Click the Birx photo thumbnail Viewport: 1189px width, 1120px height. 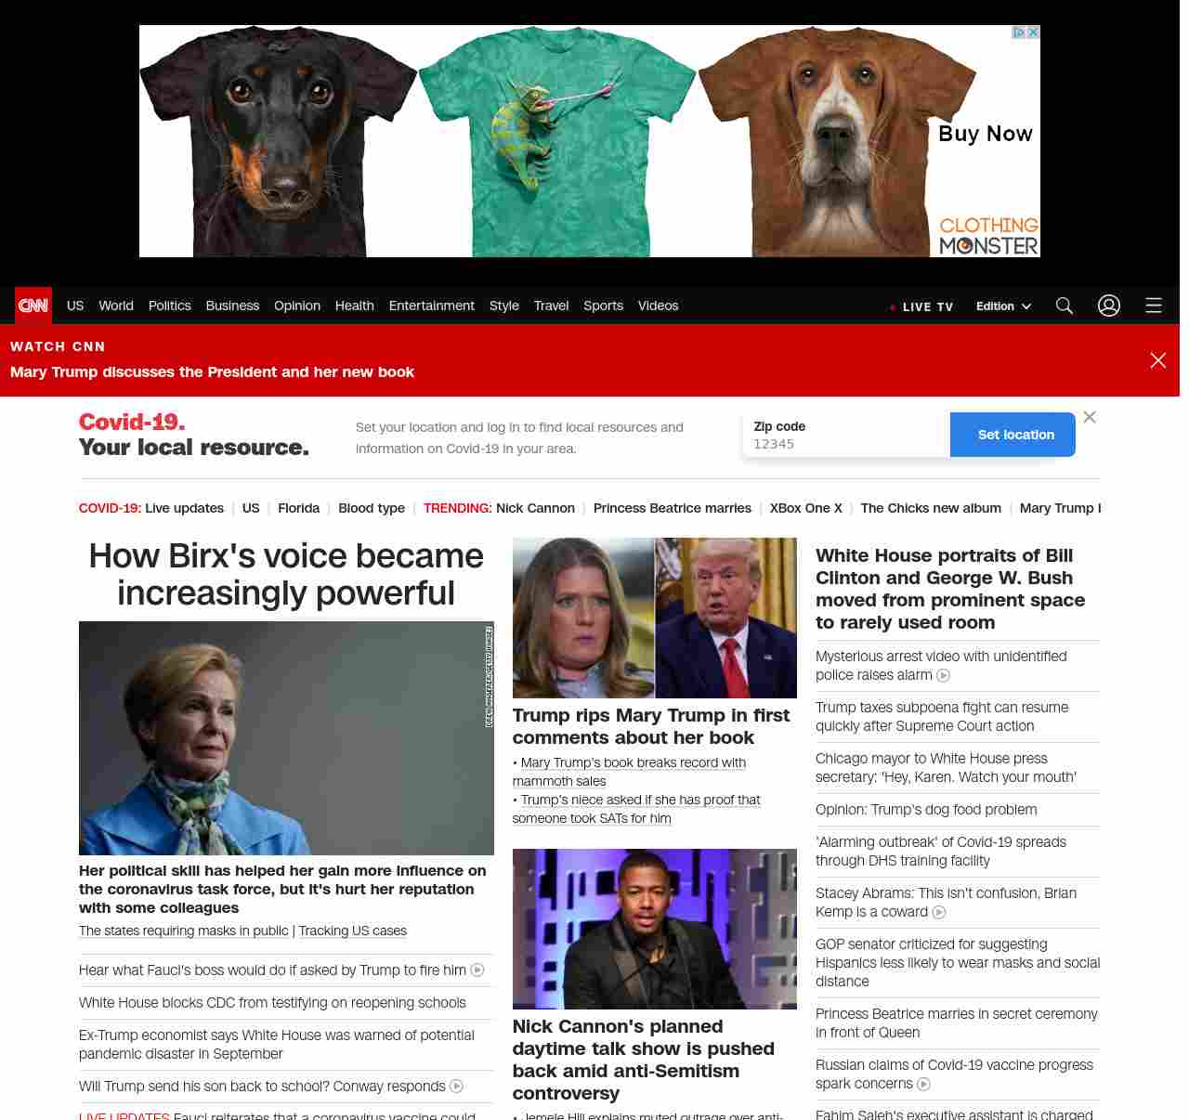coord(286,738)
